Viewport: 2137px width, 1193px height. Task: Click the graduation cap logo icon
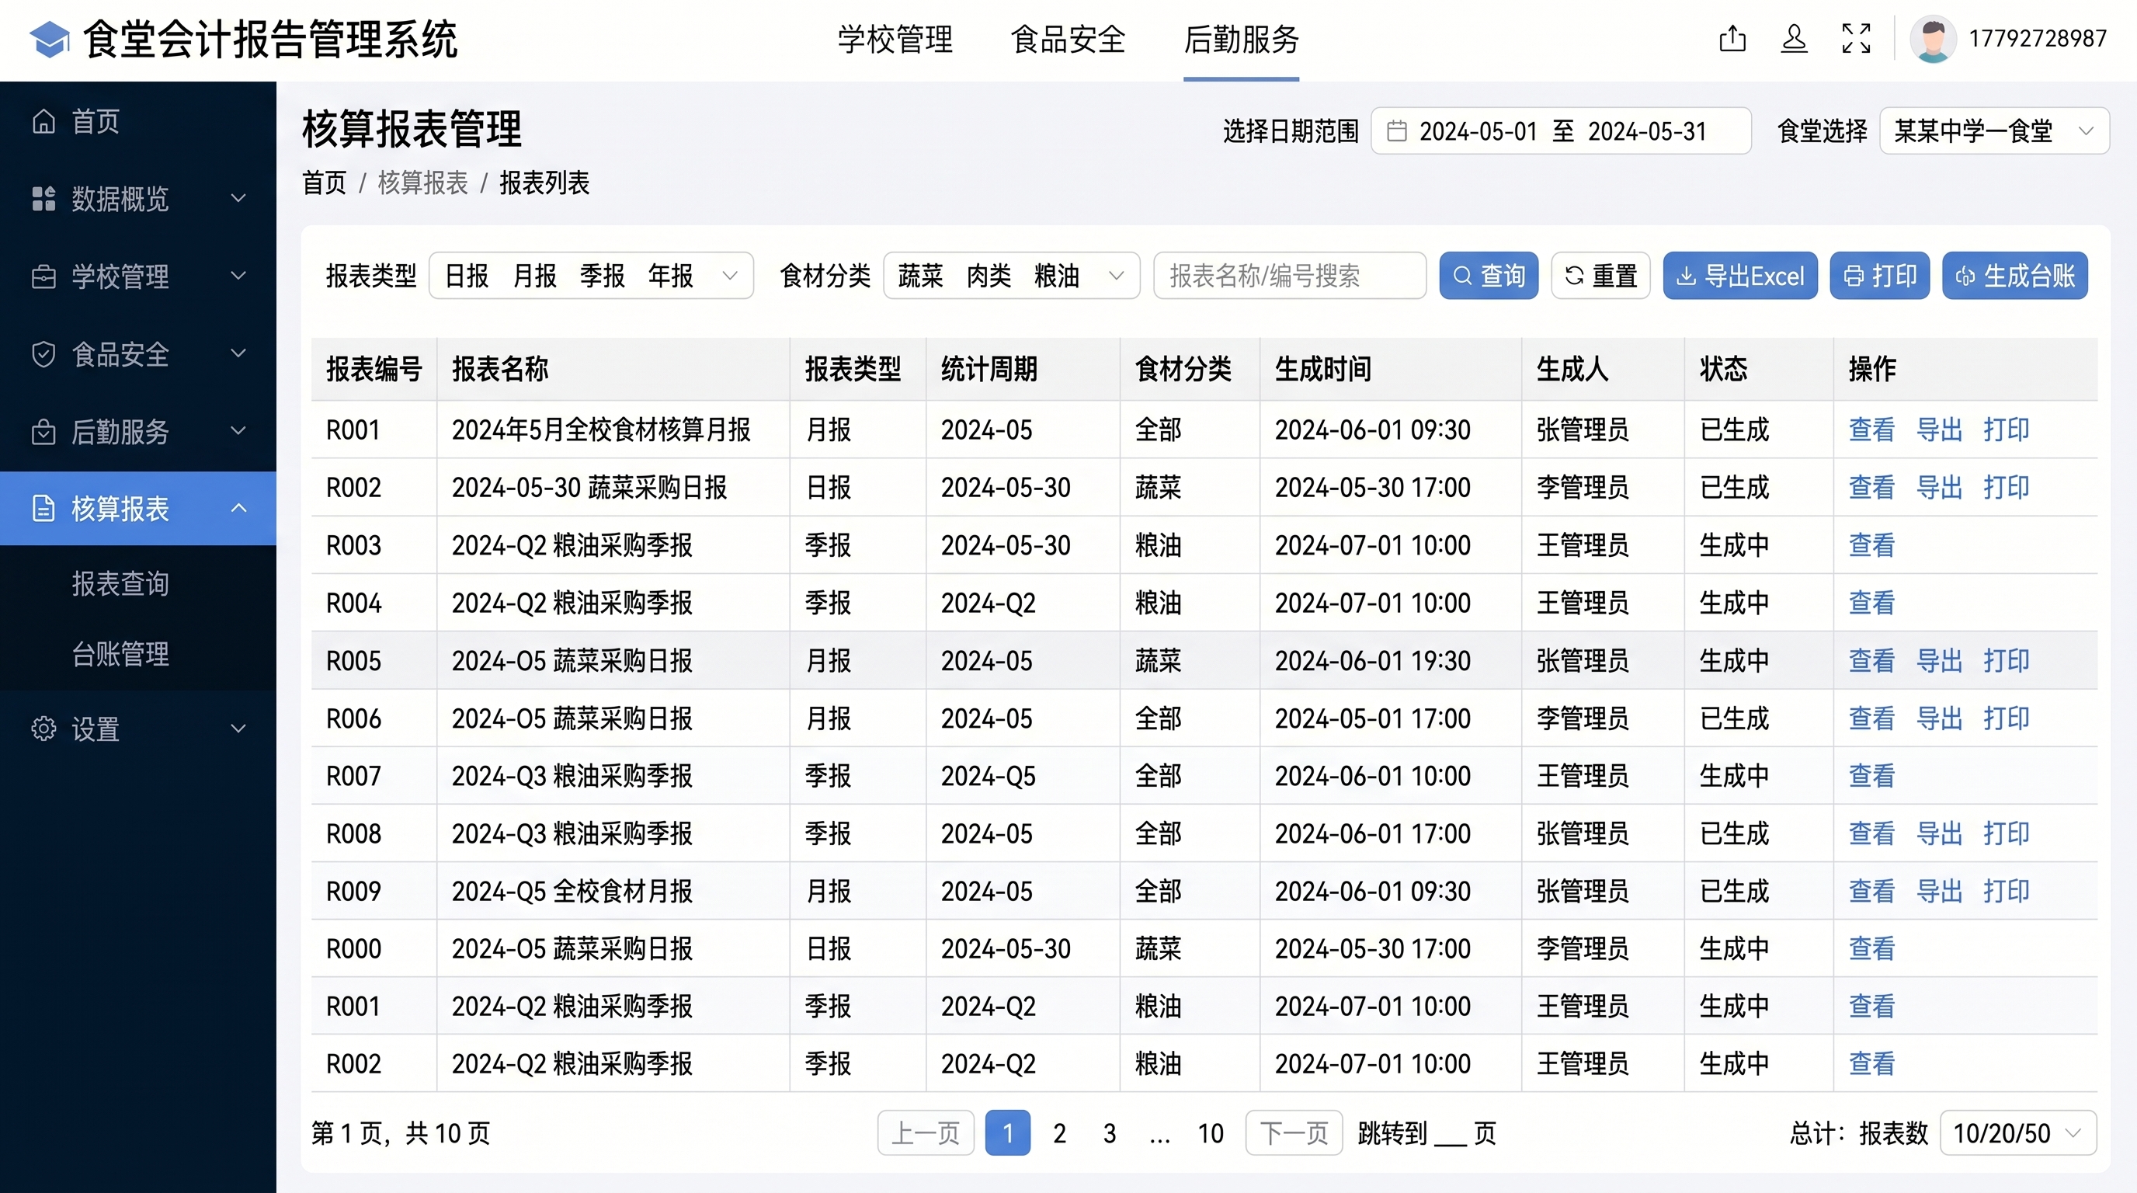[x=50, y=40]
